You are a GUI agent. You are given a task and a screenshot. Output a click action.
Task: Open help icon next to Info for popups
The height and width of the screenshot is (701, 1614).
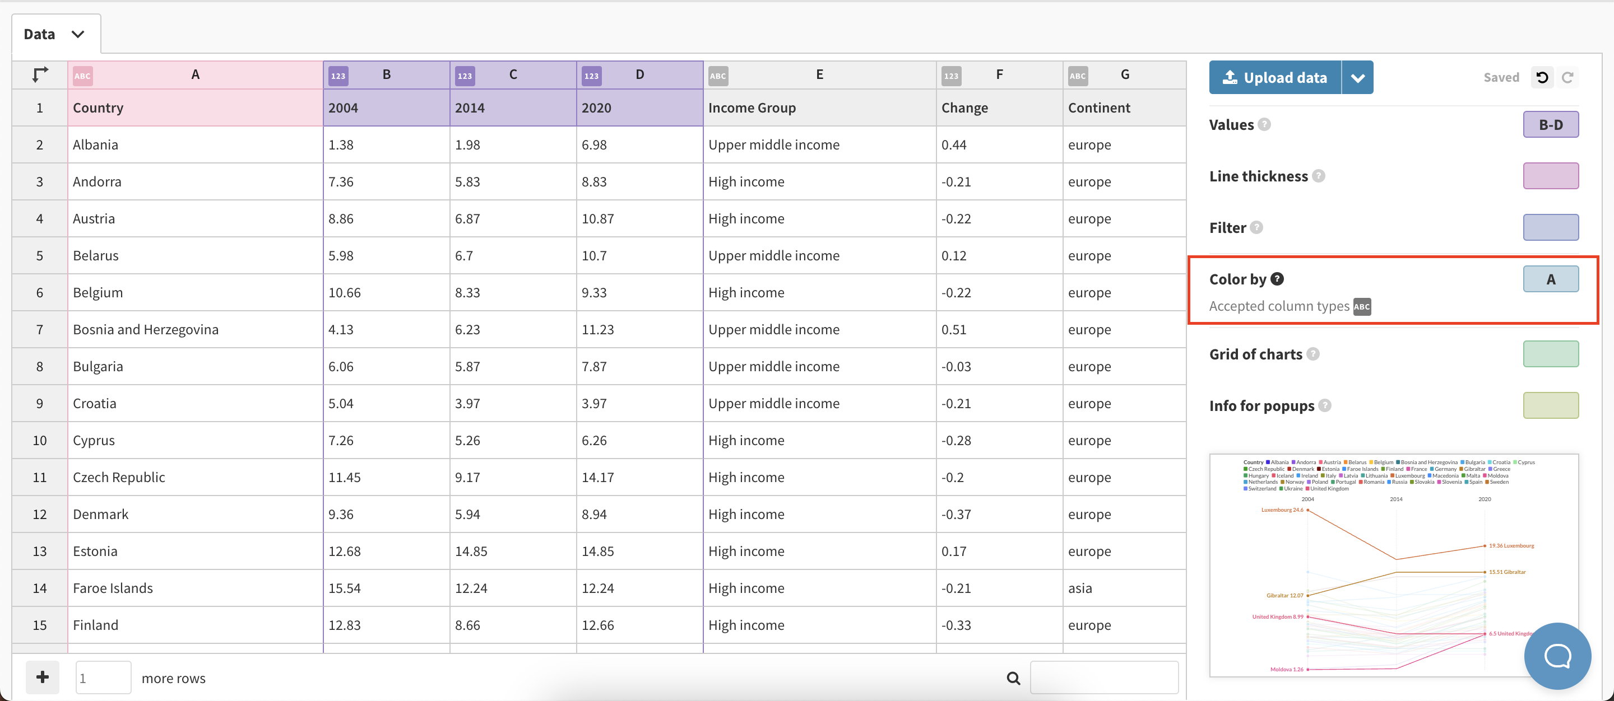(x=1324, y=405)
